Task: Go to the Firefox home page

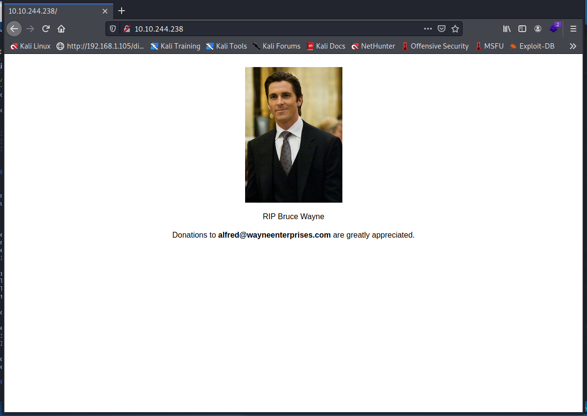Action: [61, 29]
